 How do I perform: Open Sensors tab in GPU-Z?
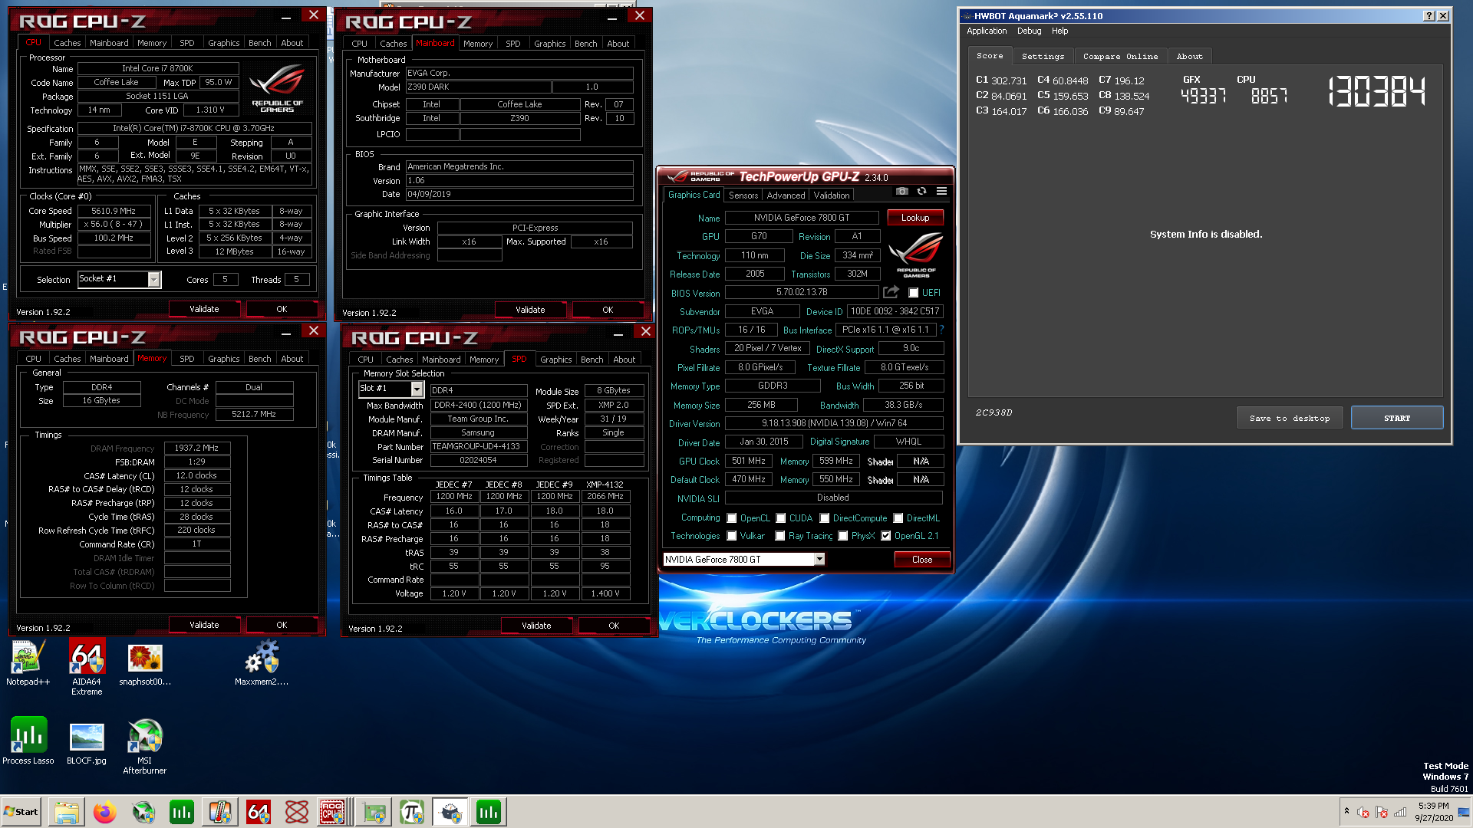click(743, 195)
